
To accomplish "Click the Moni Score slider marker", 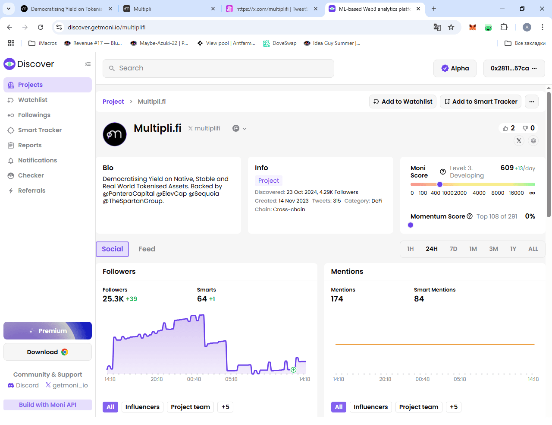I will [440, 184].
